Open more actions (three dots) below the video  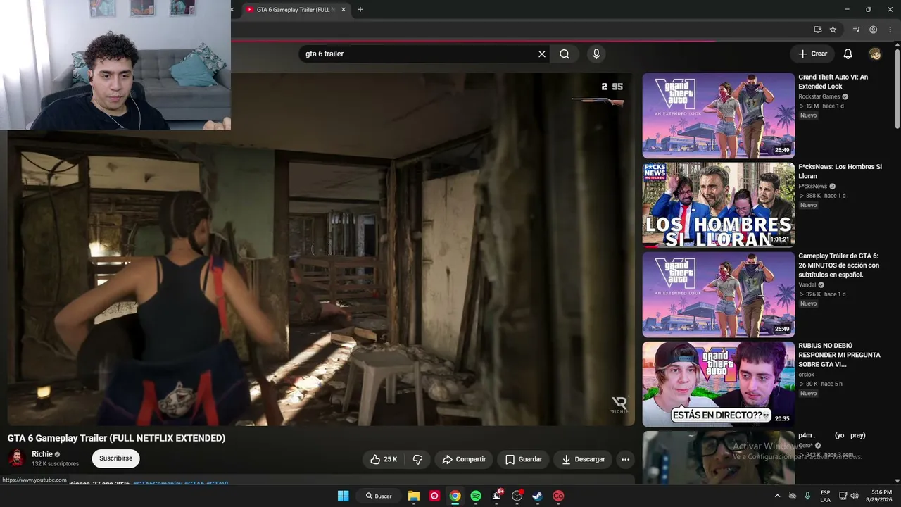pyautogui.click(x=625, y=459)
